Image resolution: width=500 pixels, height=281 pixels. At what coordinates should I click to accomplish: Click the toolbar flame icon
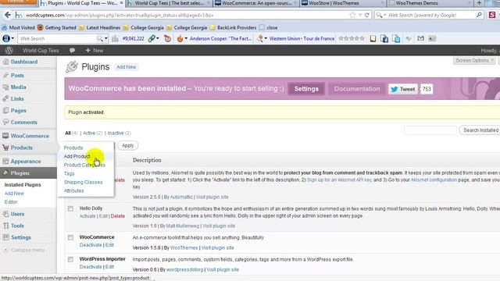[180, 38]
